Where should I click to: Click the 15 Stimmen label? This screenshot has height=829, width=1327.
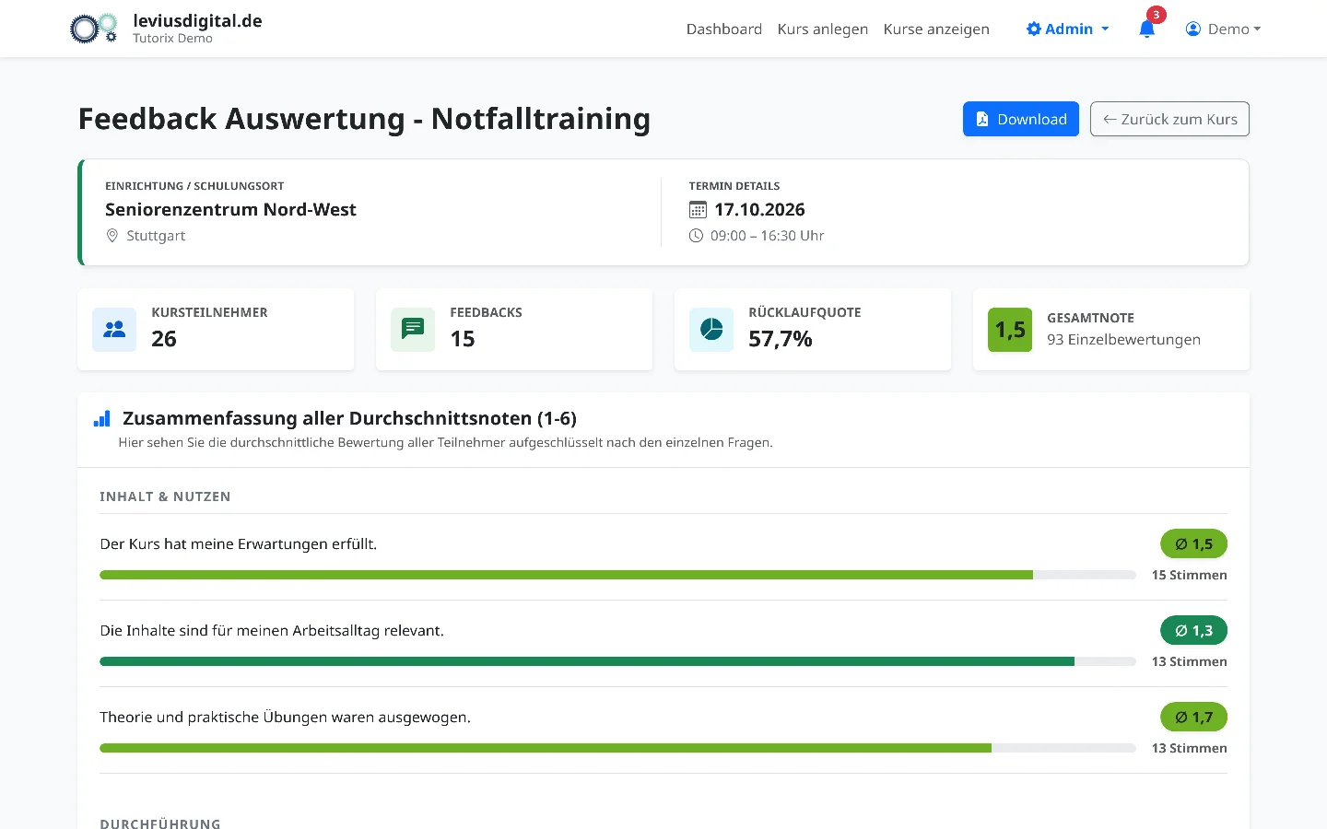click(1189, 575)
